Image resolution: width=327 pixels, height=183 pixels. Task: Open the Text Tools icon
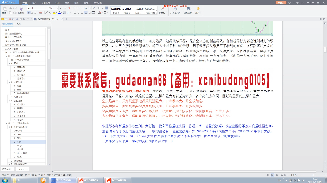[x=175, y=9]
